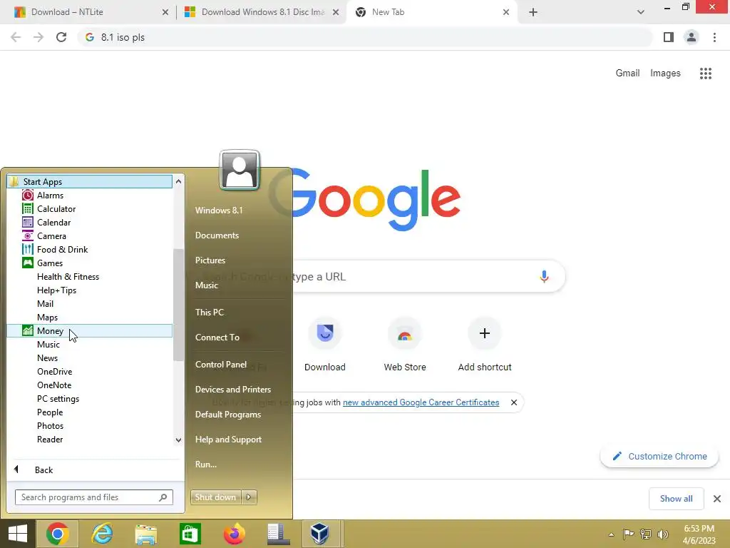Open Chrome three-dot menu
Screen dimensions: 730x548
[714, 37]
